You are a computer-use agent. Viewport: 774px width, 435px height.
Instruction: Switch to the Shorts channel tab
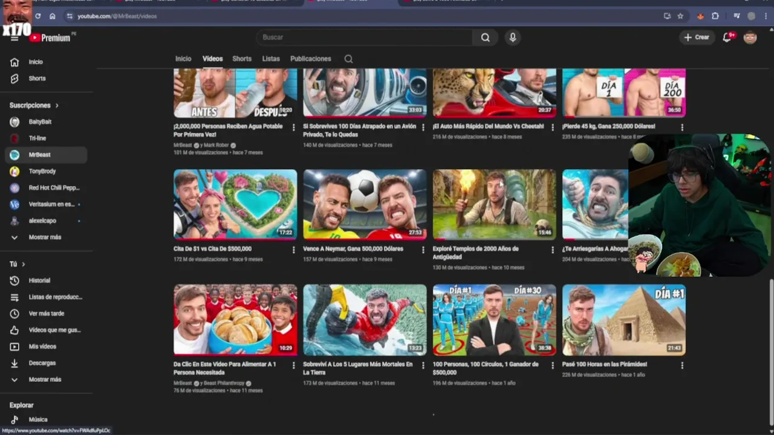pos(242,59)
